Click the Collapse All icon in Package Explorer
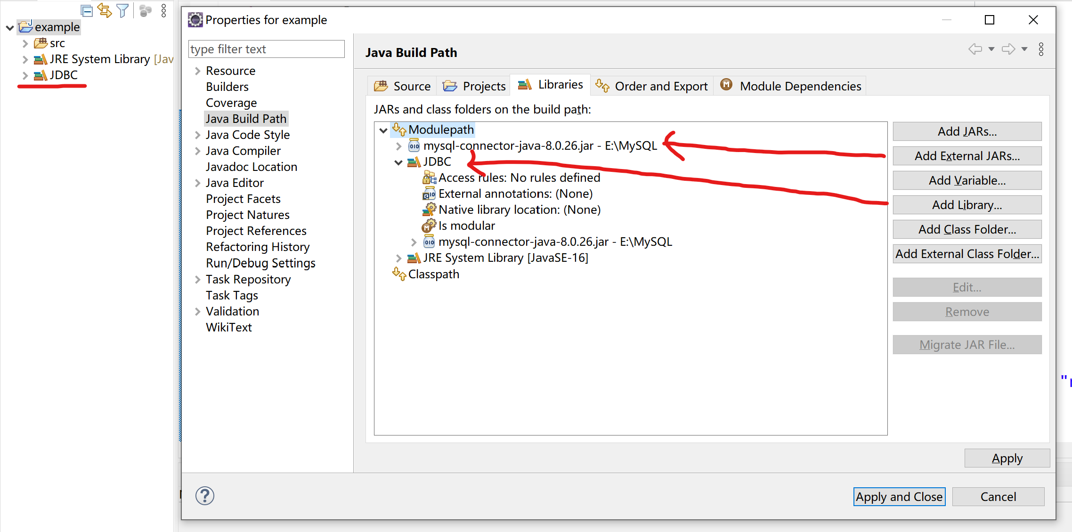This screenshot has width=1072, height=532. [x=88, y=10]
